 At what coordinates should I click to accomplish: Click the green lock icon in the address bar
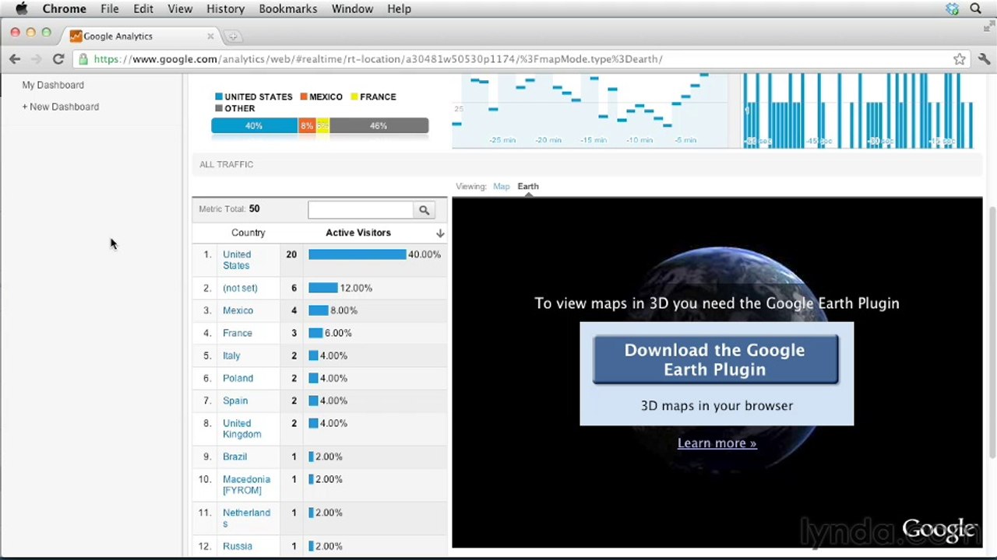(x=84, y=59)
